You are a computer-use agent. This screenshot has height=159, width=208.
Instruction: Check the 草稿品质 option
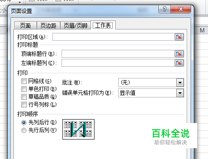coord(24,97)
